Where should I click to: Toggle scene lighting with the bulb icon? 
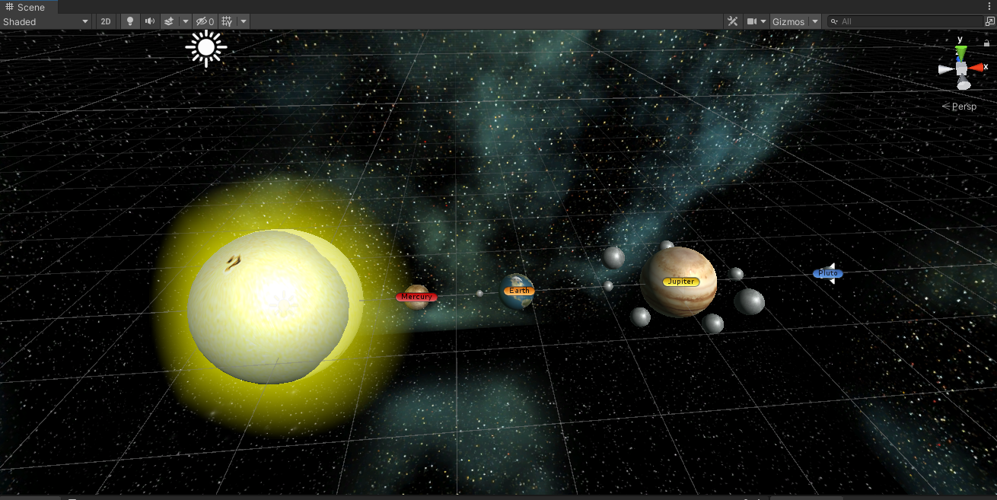[x=129, y=21]
